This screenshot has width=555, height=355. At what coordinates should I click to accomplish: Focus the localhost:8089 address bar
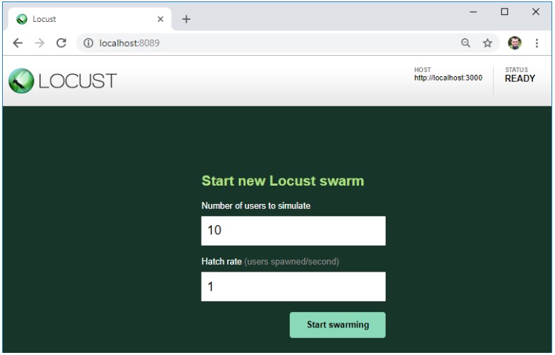coord(268,43)
